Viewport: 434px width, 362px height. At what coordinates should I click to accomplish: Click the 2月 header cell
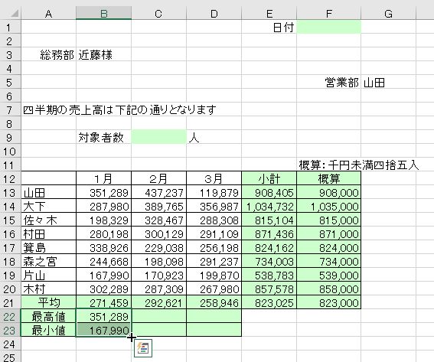click(x=159, y=178)
